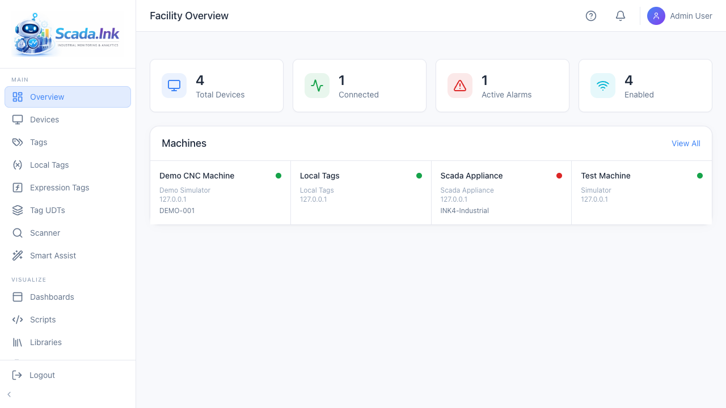The image size is (726, 408).
Task: Open the Devices menu item
Action: tap(67, 120)
